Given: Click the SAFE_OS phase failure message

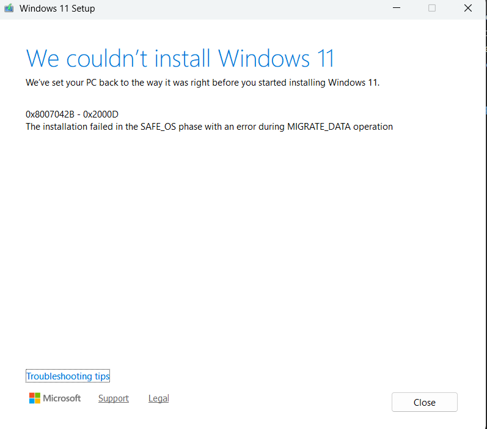Looking at the screenshot, I should coord(209,127).
